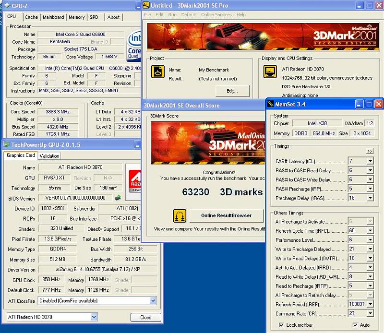Click the 3DMark2001 SE Pro title bar icon
384x333 pixels.
coord(146,5)
